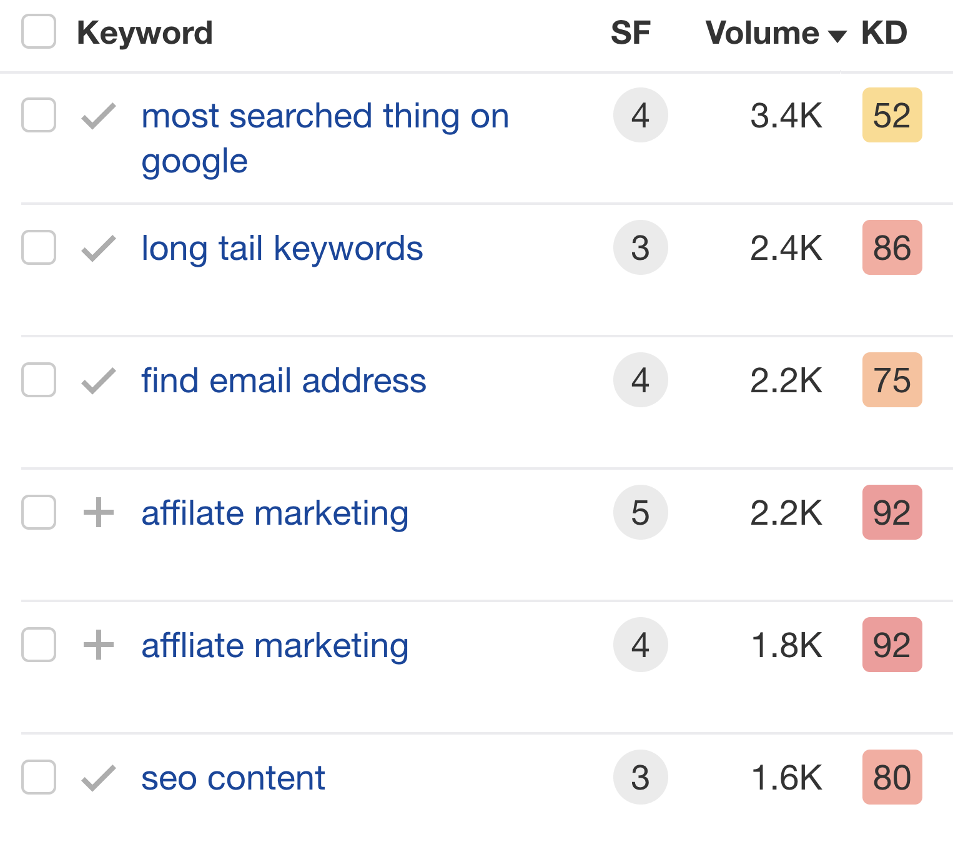Click the checkmark icon beside "most searched thing on google"
Screen dimensions: 953x862
(x=98, y=116)
